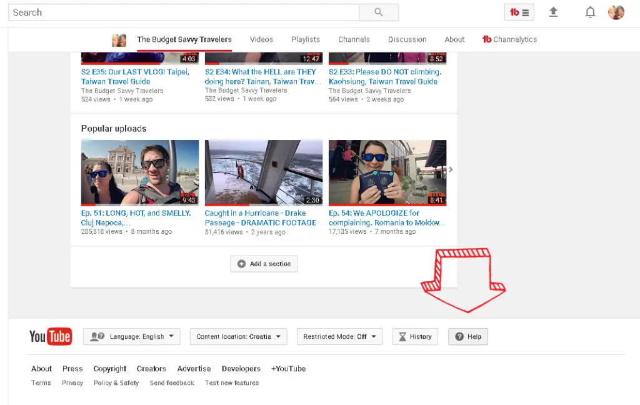Click channel name under S2 E33 video
The image size is (640, 405).
coord(370,91)
